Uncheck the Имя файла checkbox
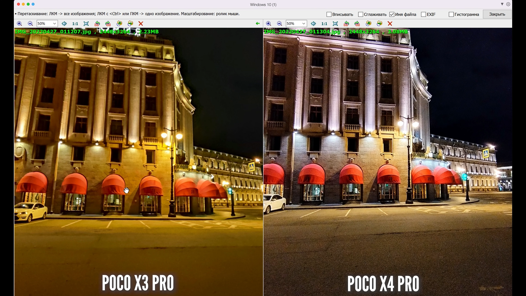Viewport: 526px width, 296px height. pos(392,14)
